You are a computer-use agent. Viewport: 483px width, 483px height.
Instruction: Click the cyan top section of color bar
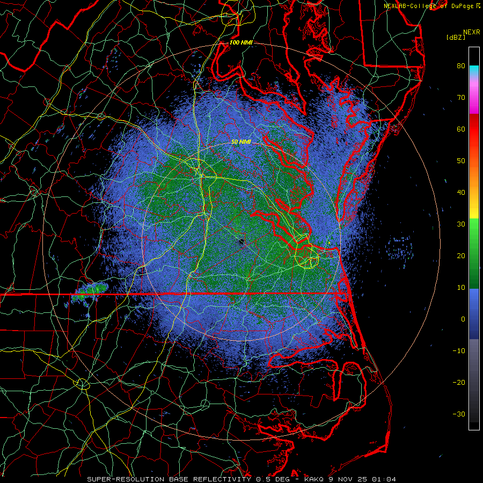(474, 71)
